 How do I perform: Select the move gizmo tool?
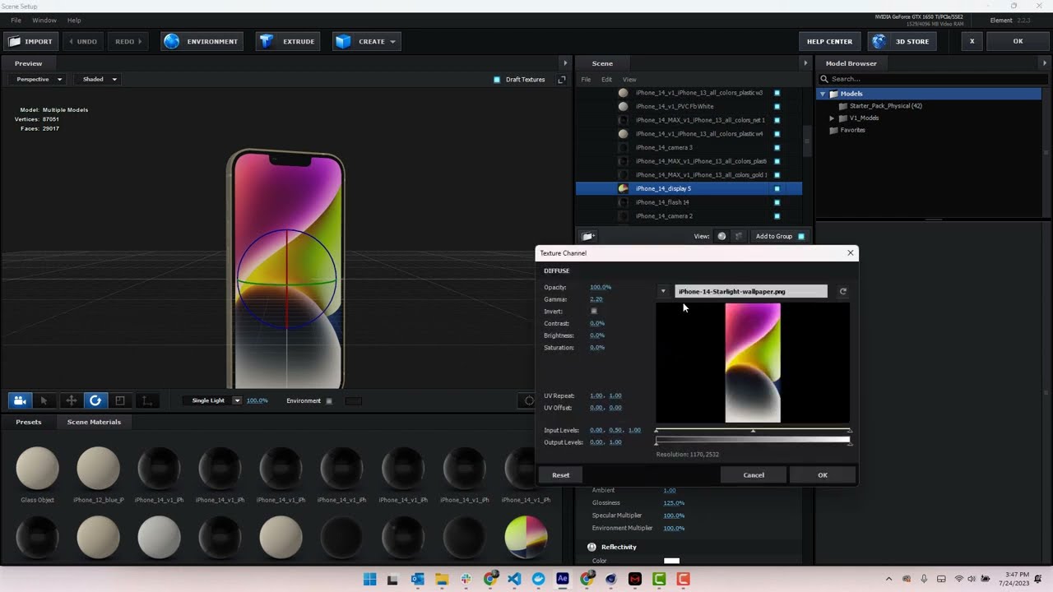pos(71,400)
